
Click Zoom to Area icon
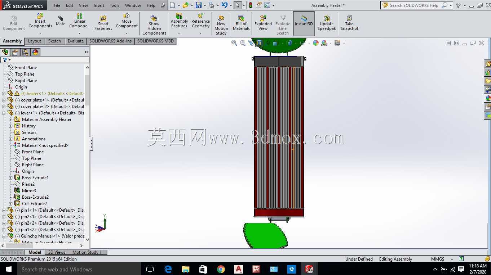(x=243, y=43)
